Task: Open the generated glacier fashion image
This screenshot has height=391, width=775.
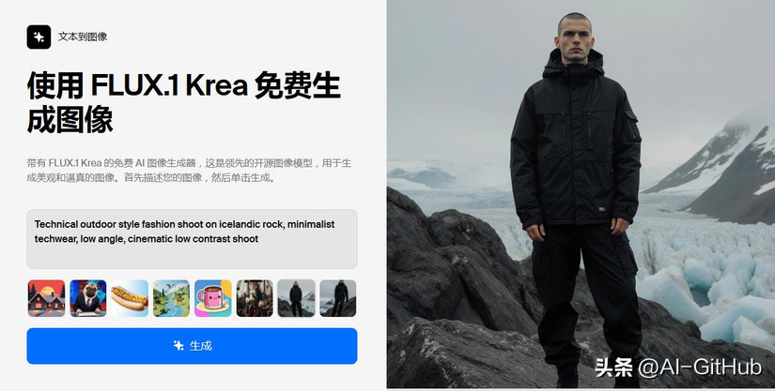Action: click(581, 194)
